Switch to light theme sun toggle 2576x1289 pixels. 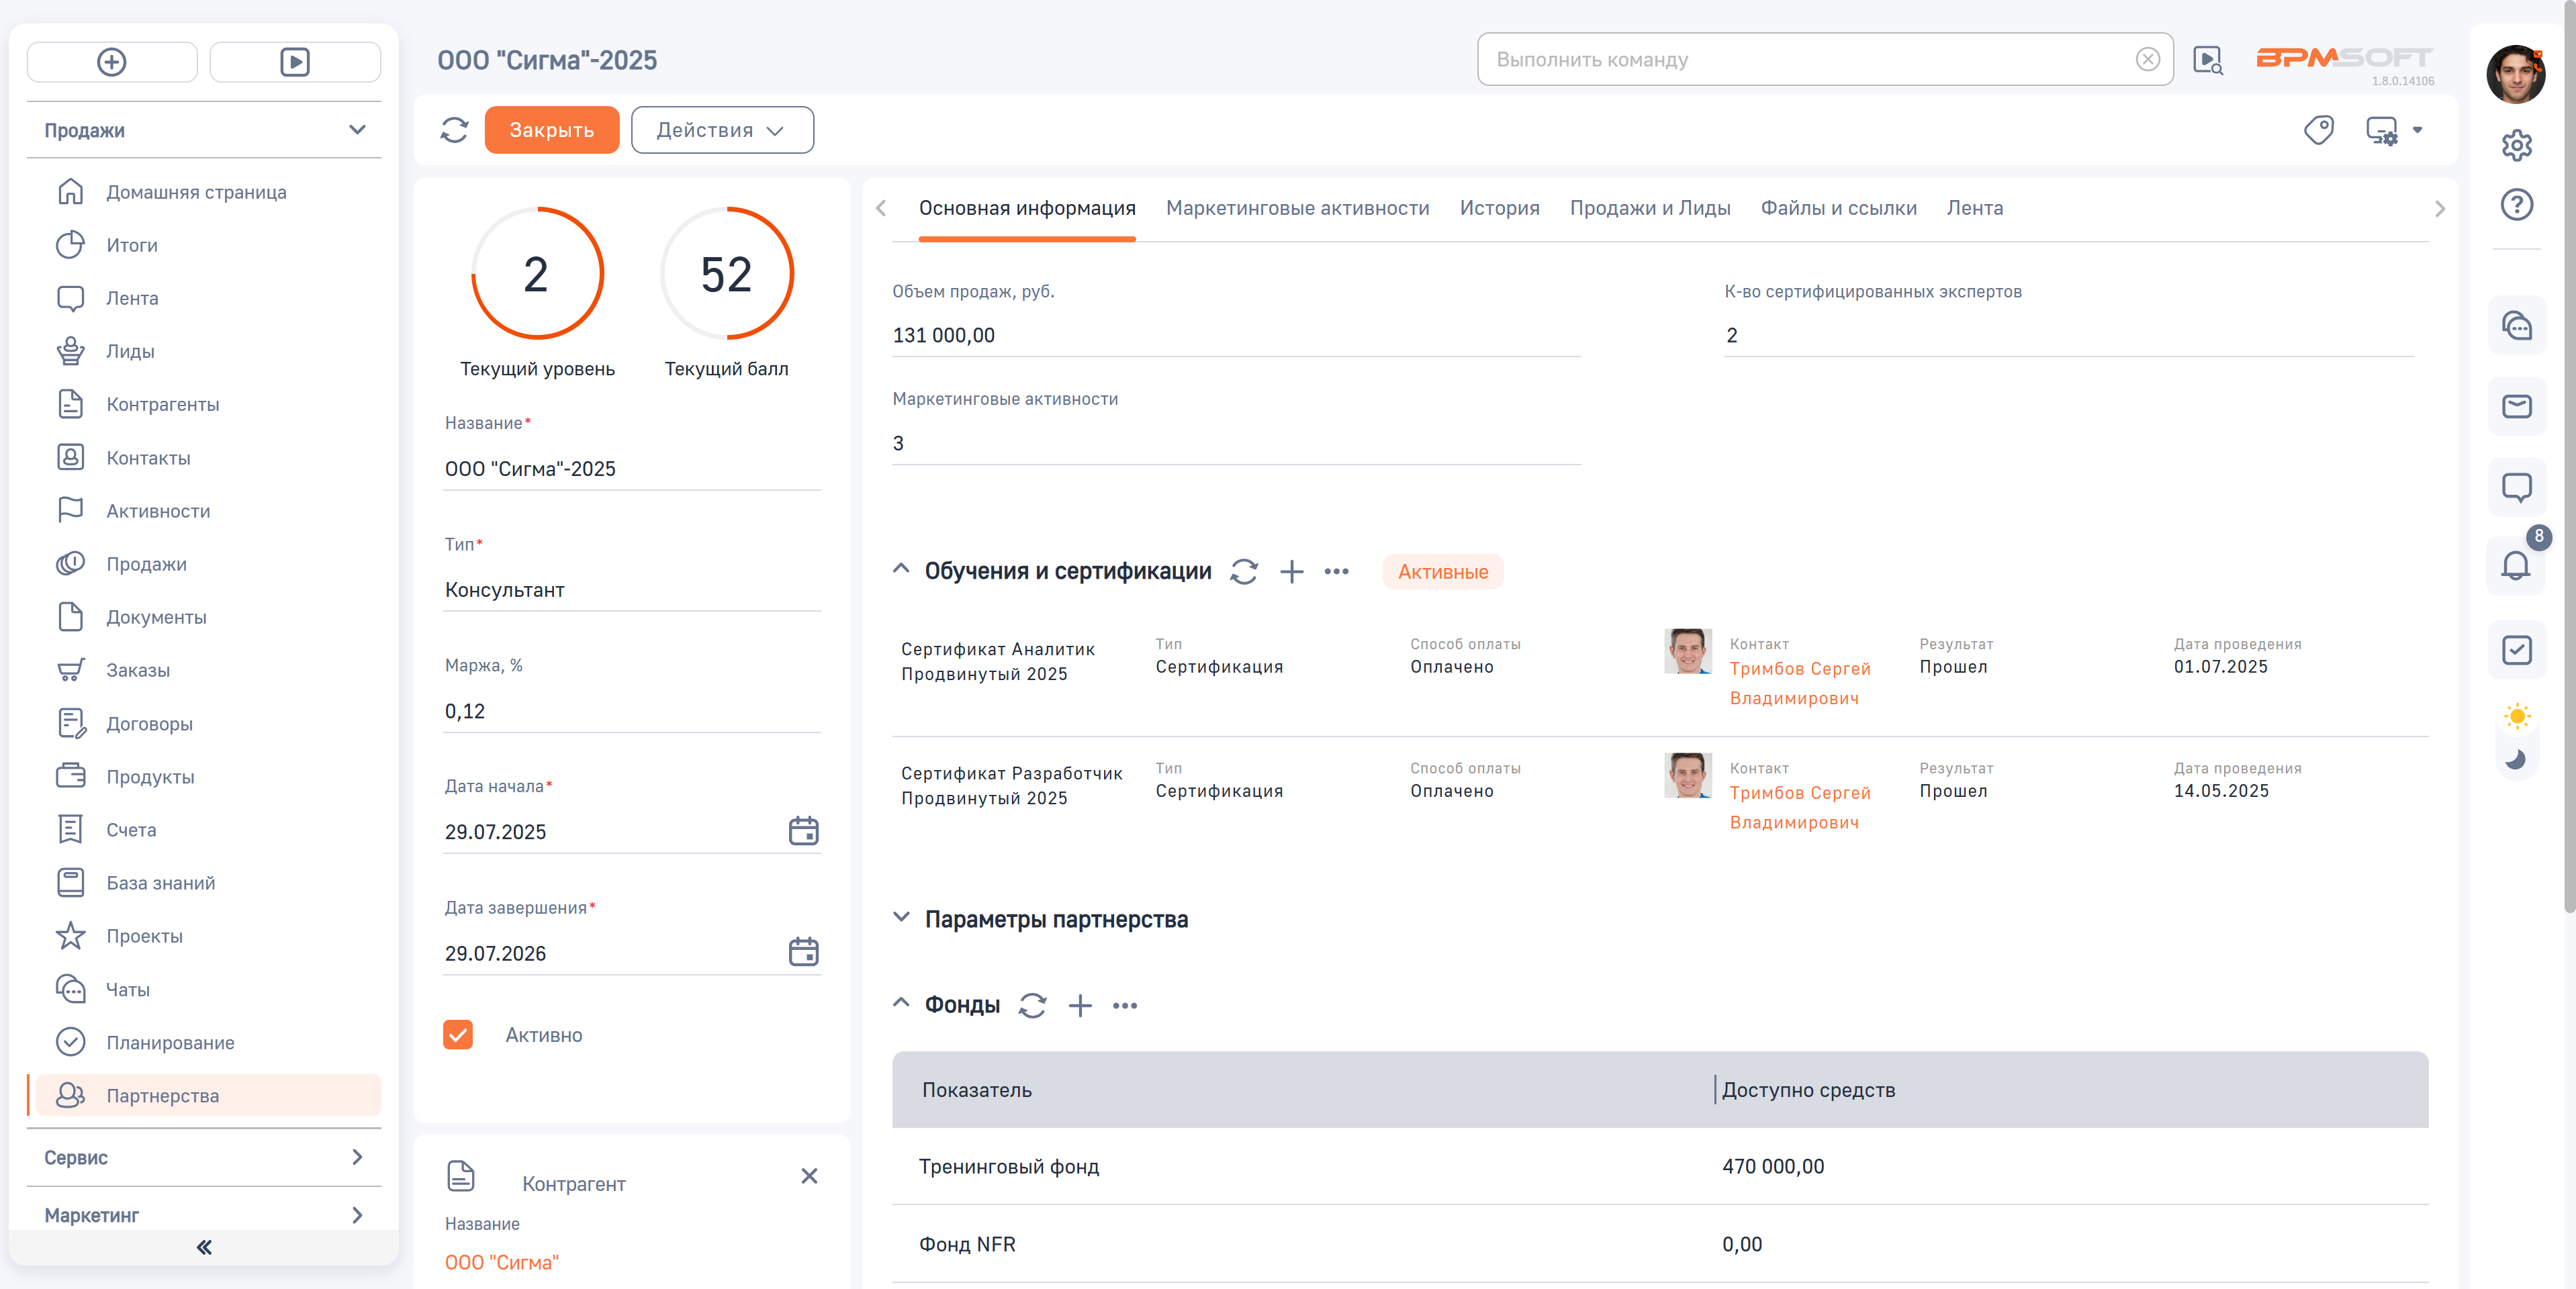(2516, 716)
